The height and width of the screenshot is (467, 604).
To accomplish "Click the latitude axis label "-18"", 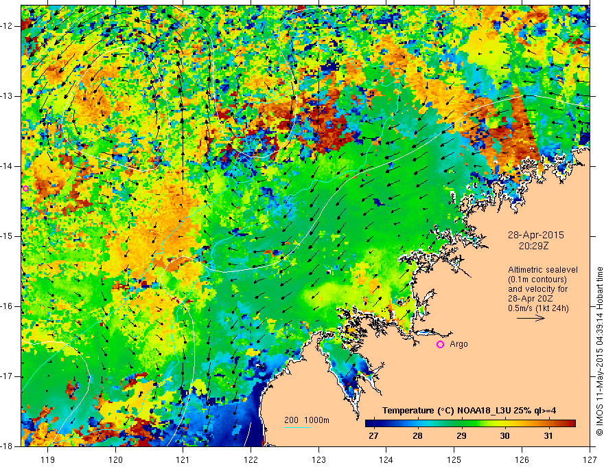I will (8, 446).
